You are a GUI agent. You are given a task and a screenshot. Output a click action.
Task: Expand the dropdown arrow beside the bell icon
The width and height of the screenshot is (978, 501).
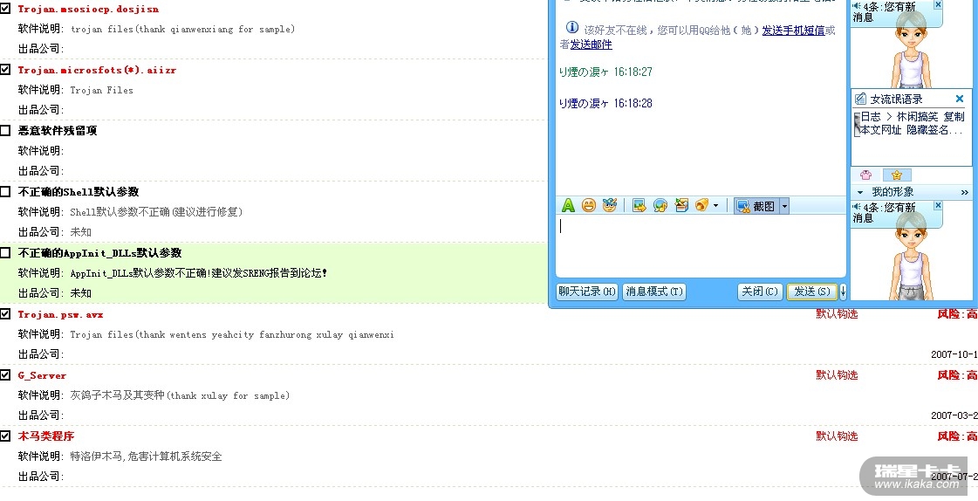click(x=715, y=206)
